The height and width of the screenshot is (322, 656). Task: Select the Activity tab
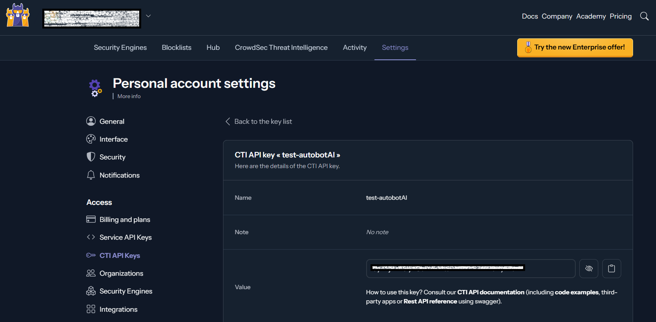point(355,47)
